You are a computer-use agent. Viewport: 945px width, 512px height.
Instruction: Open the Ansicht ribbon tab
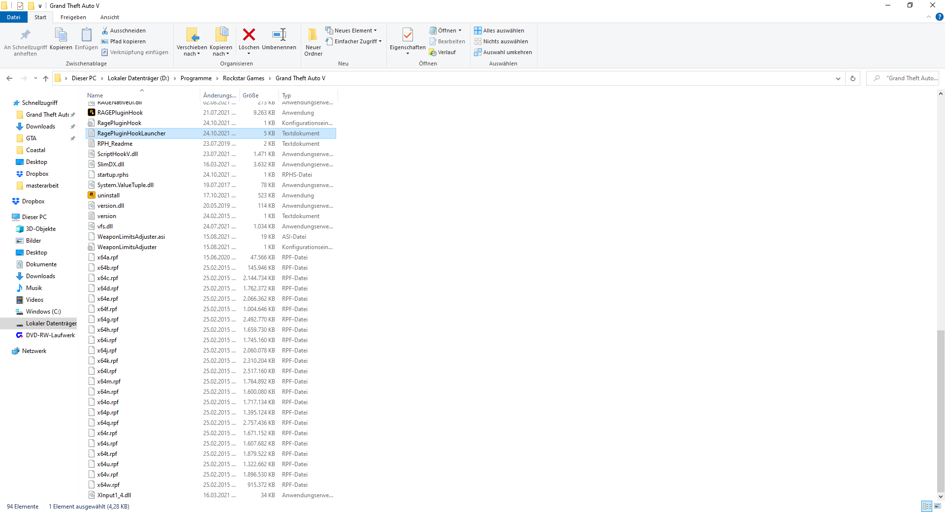110,17
